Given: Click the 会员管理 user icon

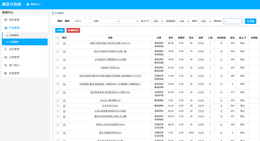Looking at the screenshot, I should [6, 49].
